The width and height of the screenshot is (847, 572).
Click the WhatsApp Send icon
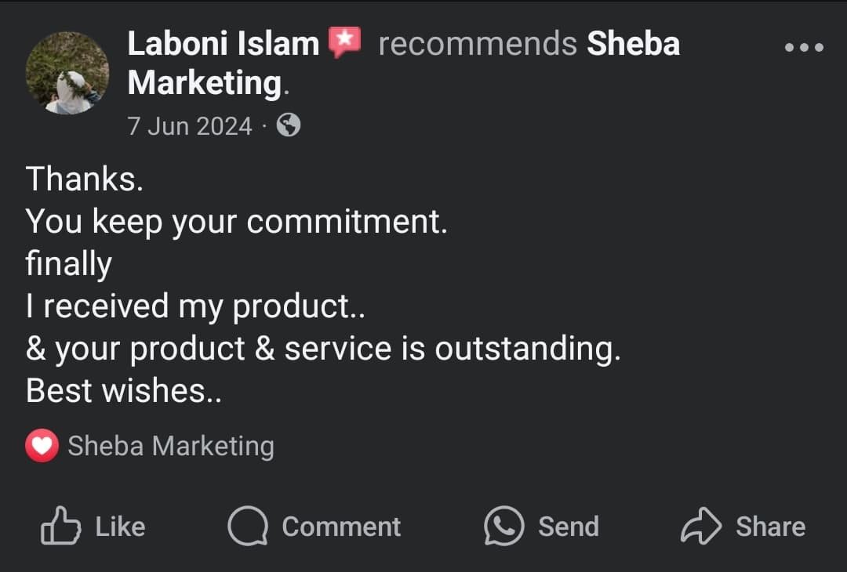click(503, 526)
